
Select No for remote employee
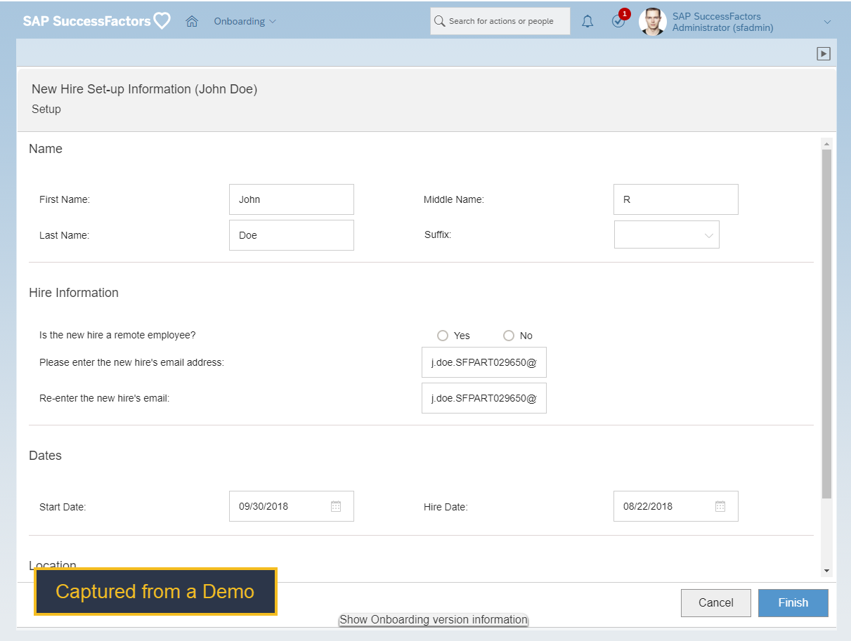coord(509,336)
